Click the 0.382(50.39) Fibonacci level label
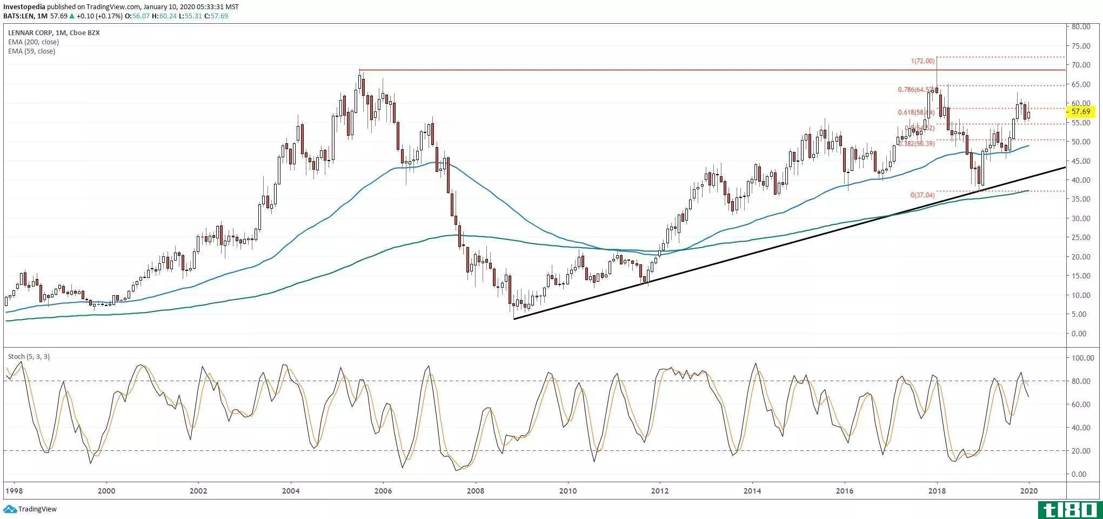Viewport: 1103px width, 519px height. coord(917,144)
